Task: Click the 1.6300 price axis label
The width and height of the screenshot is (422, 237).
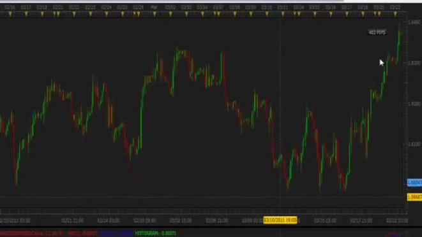Action: tap(414, 63)
